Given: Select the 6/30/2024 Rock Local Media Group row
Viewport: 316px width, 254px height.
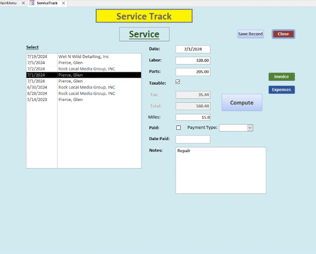Looking at the screenshot, I should [84, 87].
